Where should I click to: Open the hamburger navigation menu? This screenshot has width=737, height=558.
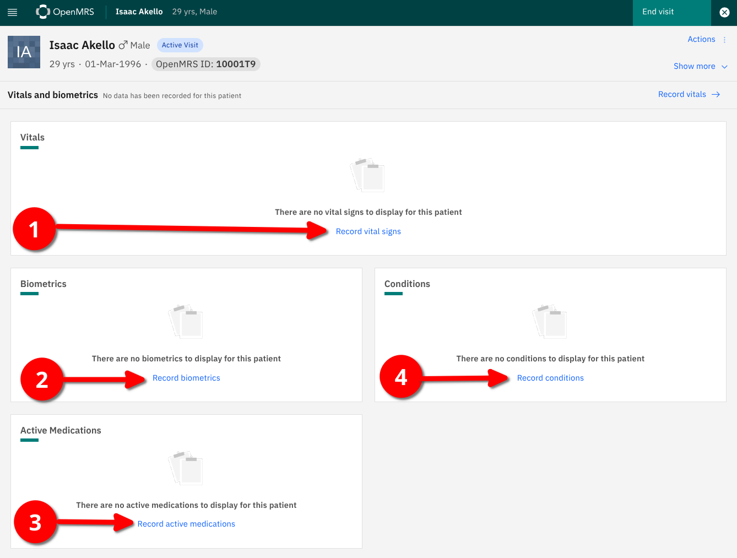[x=12, y=12]
